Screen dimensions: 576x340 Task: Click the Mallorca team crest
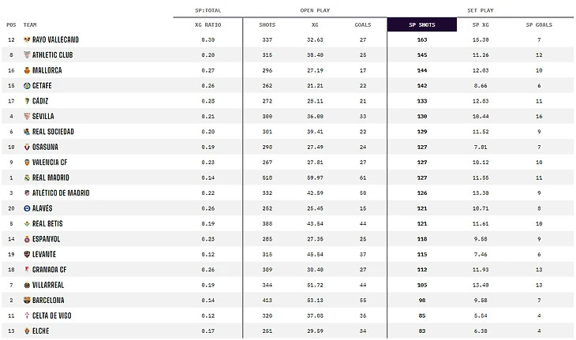click(x=27, y=70)
